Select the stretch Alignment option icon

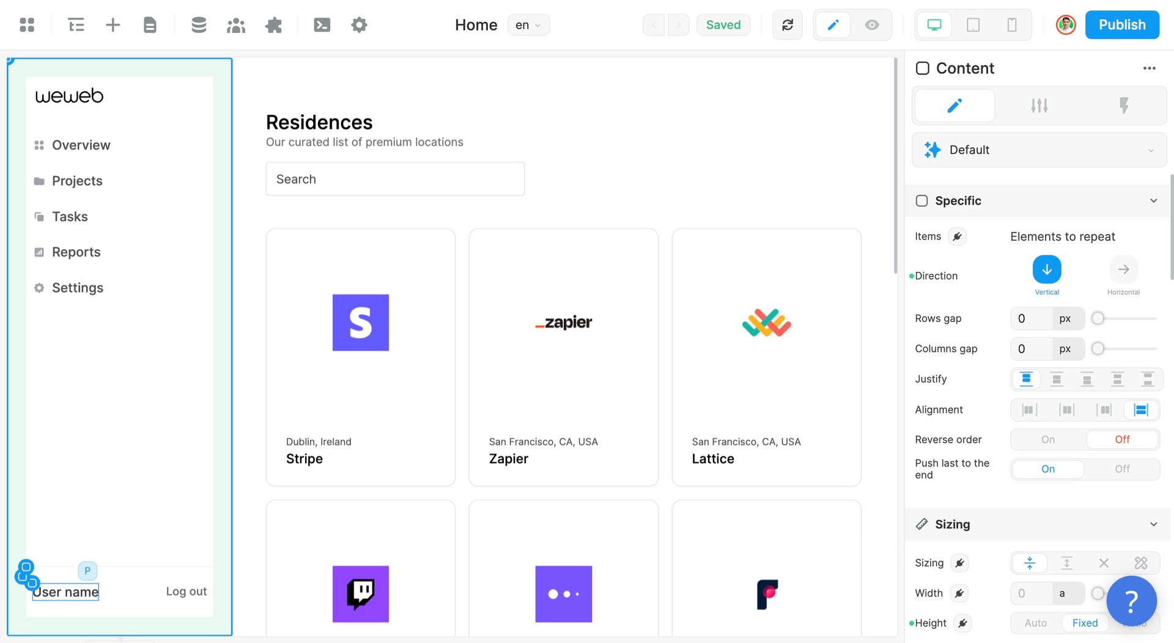[x=1141, y=410]
